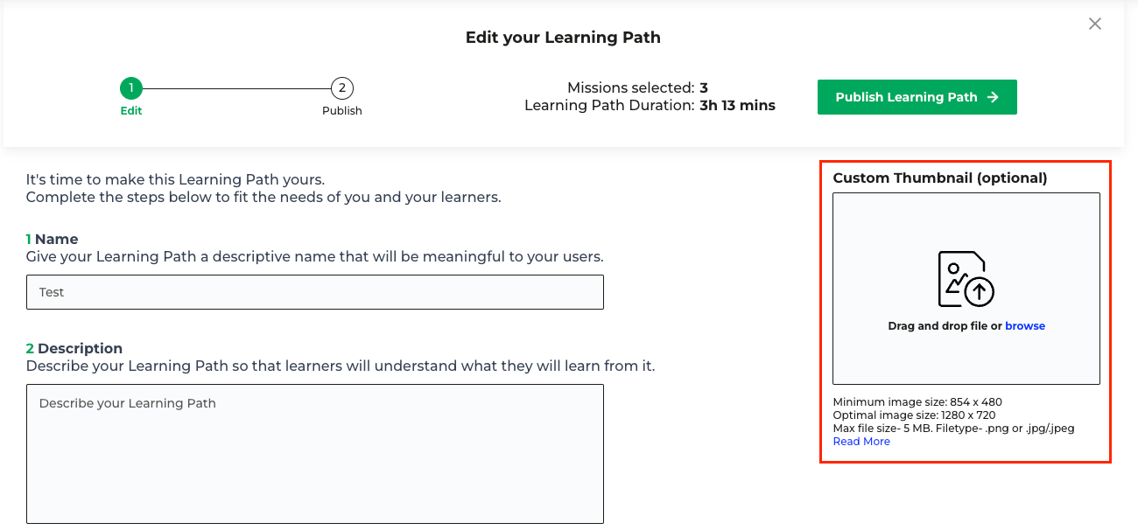Select the step 1 circle indicator
1138x530 pixels.
click(x=131, y=87)
